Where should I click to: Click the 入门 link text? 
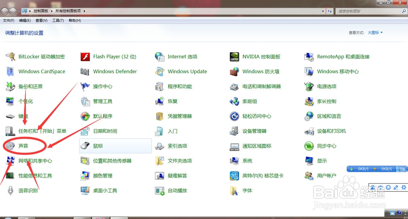click(173, 131)
